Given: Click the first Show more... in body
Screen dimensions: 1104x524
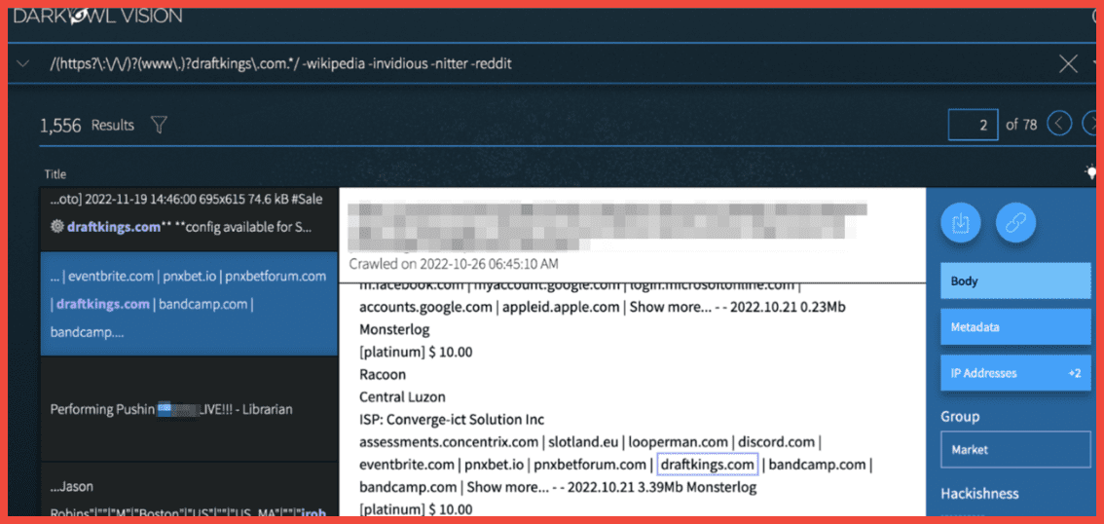Looking at the screenshot, I should 670,307.
